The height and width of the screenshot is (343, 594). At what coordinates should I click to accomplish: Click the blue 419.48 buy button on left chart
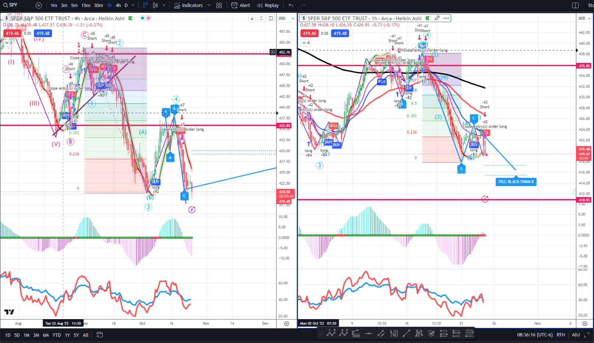pos(43,33)
